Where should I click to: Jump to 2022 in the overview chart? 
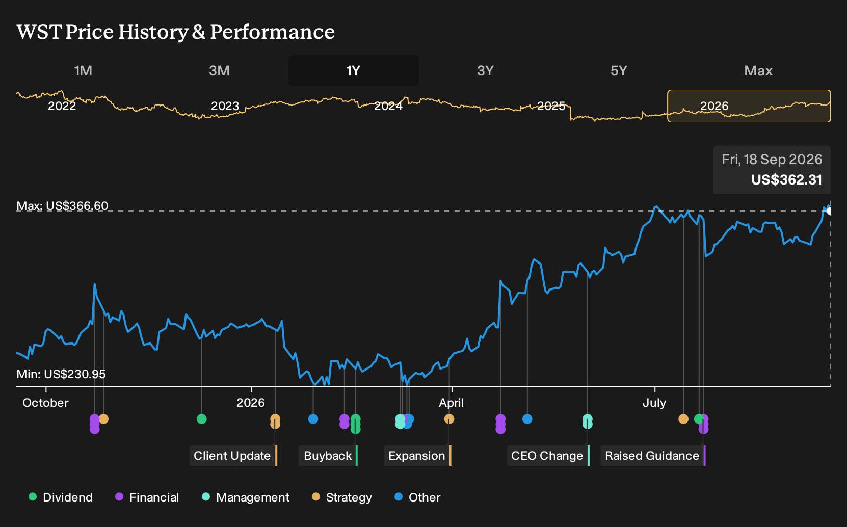(62, 106)
